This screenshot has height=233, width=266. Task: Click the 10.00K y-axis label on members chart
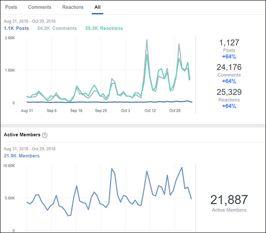click(9, 166)
